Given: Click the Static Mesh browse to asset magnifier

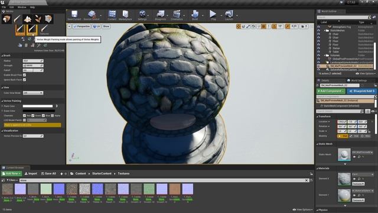Looking at the screenshot, I should 359,157.
